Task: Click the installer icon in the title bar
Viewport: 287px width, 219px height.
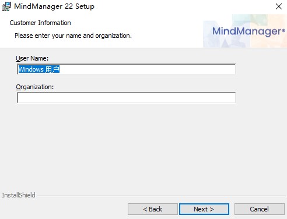Action: [6, 6]
